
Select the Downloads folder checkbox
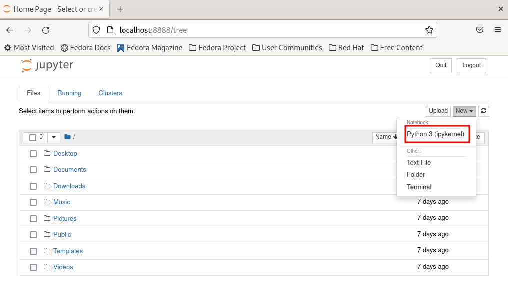click(x=33, y=186)
